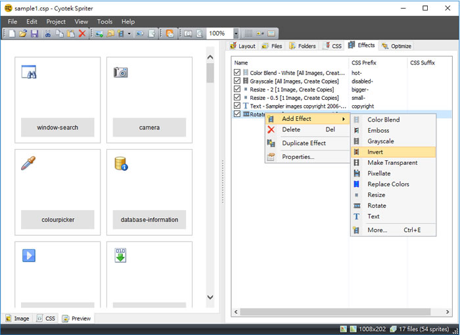Select Resize in effect submenu

coord(393,195)
